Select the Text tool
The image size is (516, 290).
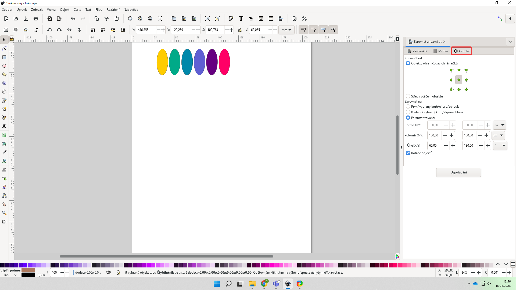(x=4, y=126)
